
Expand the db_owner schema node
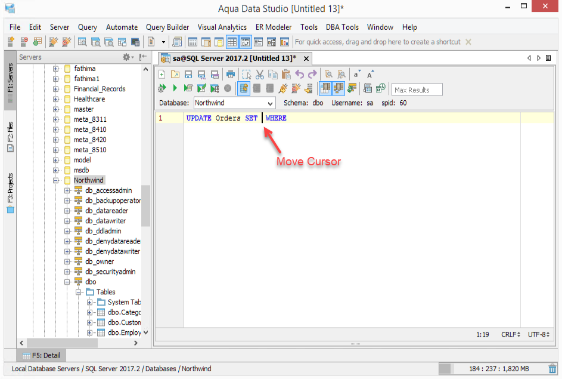[67, 261]
